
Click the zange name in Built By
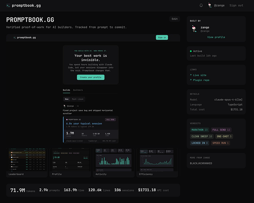pyautogui.click(x=205, y=27)
